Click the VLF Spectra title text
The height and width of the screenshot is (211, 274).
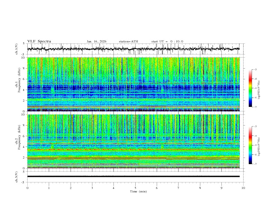tap(39, 41)
